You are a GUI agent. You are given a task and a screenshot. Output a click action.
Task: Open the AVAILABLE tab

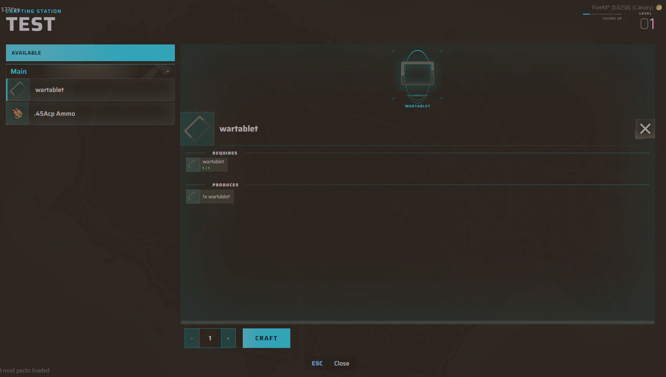90,53
